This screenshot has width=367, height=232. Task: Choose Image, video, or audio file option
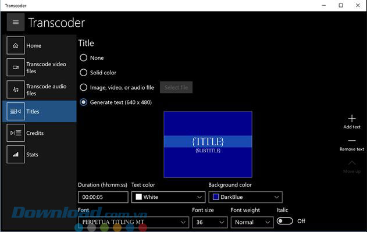pos(84,88)
